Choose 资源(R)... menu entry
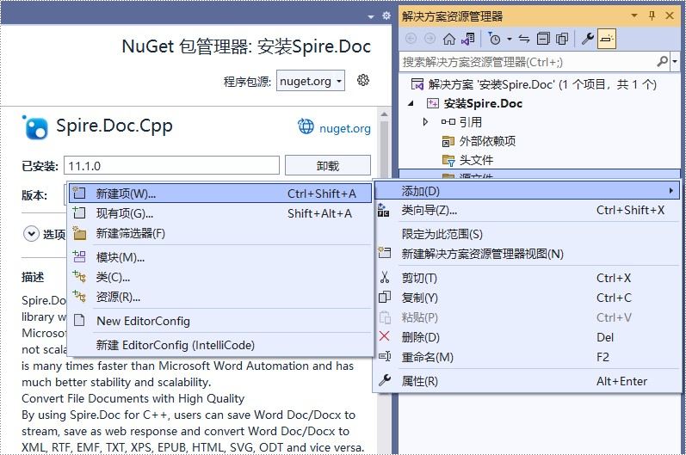Image resolution: width=686 pixels, height=455 pixels. (220, 298)
